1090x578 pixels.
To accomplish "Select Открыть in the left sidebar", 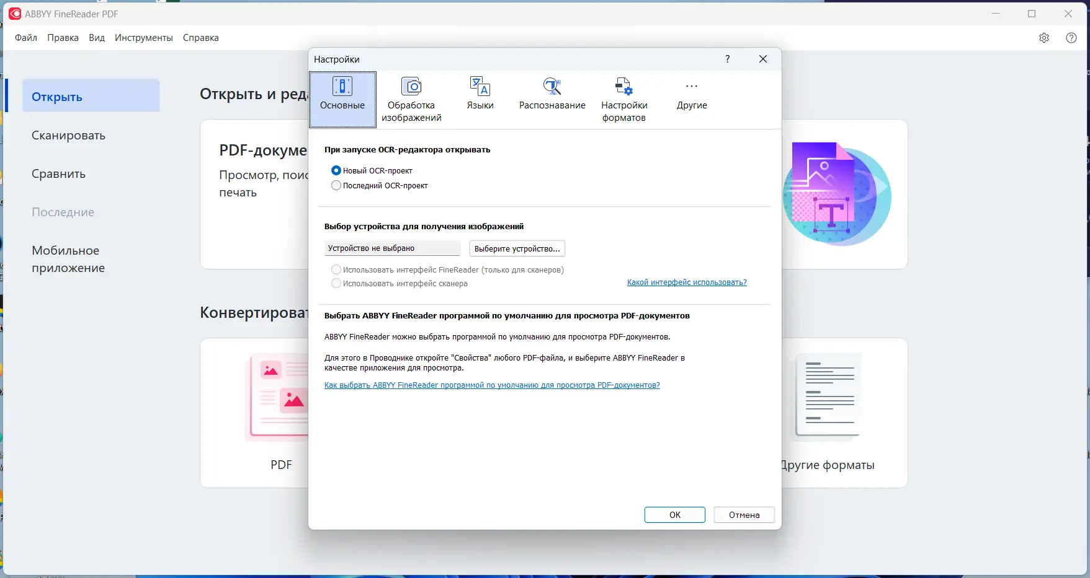I will click(91, 97).
